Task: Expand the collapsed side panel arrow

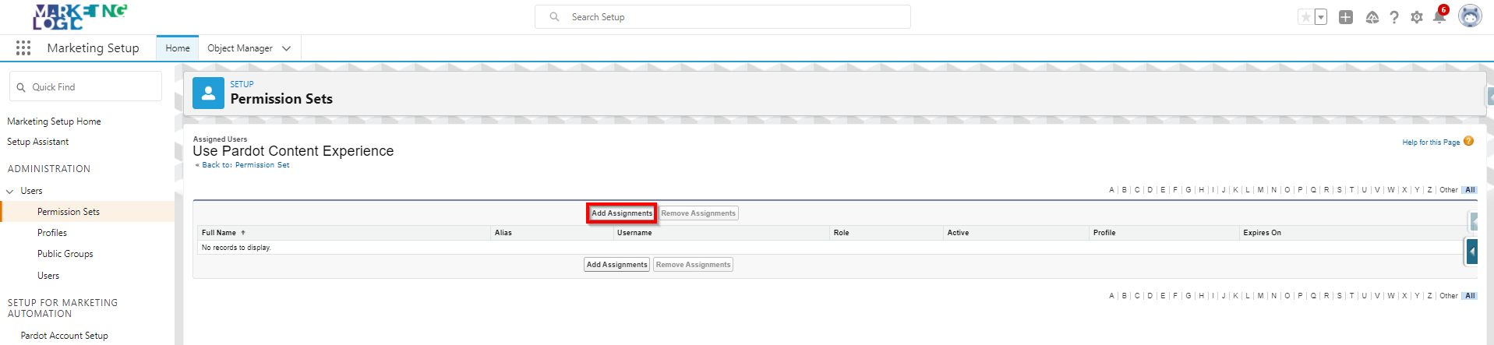Action: point(1471,252)
